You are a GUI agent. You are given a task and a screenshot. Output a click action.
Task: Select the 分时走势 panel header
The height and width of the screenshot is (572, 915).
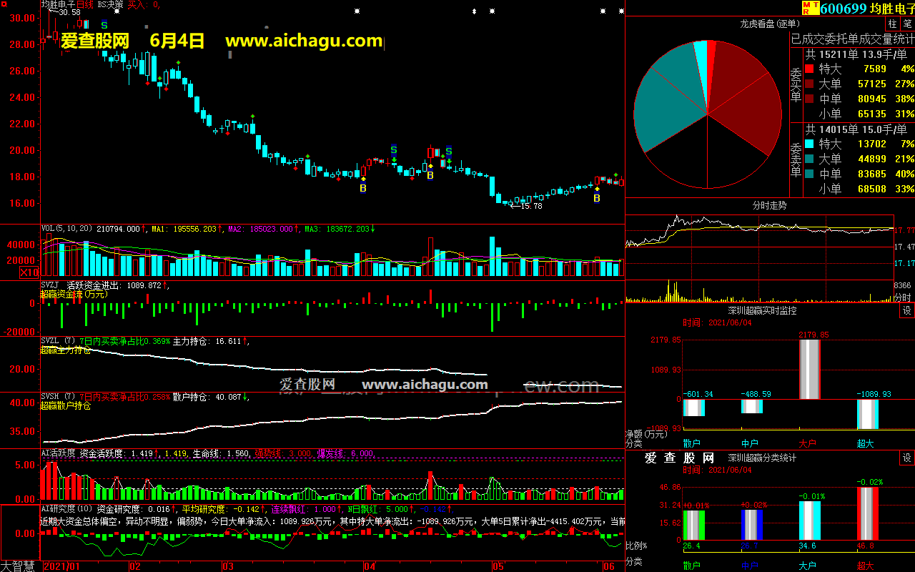tap(769, 206)
